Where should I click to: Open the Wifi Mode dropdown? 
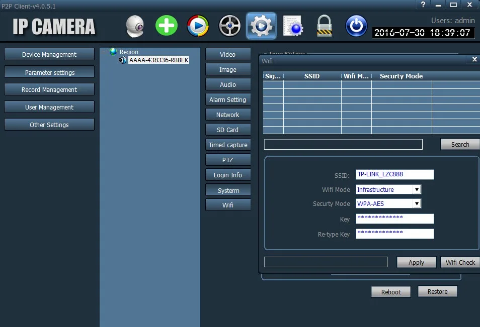click(417, 189)
